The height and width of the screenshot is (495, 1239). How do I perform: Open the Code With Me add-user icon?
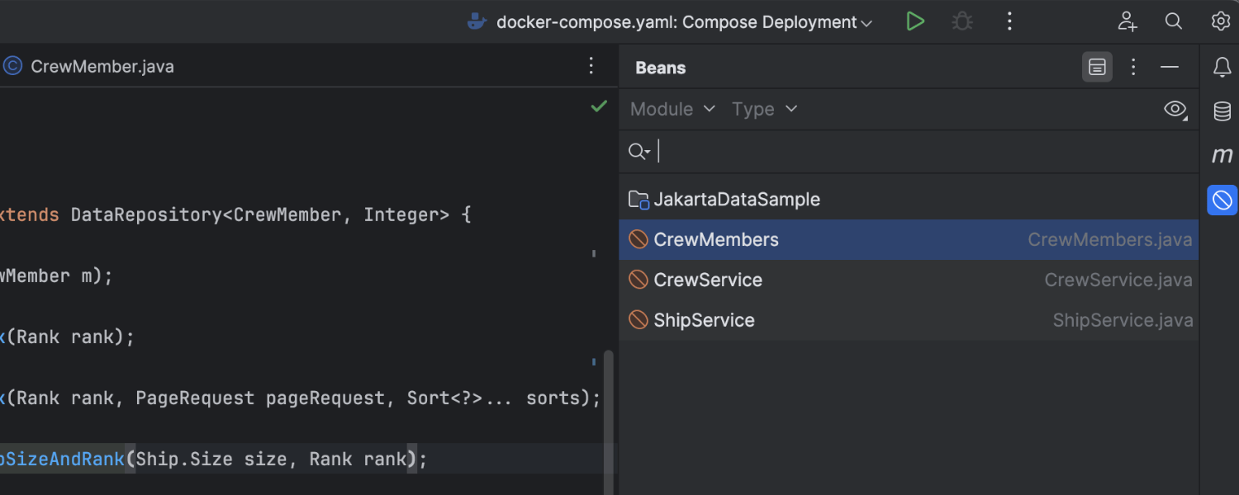pyautogui.click(x=1127, y=21)
